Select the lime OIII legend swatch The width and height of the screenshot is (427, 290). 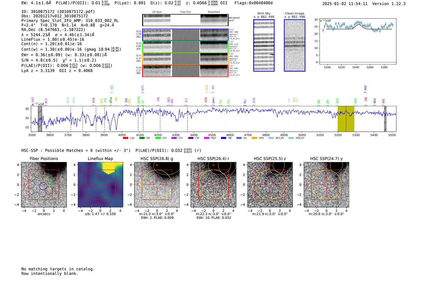tap(158, 138)
